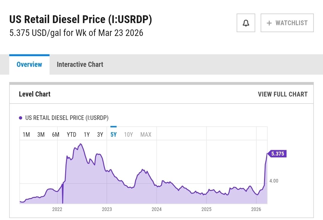This screenshot has width=323, height=220.
Task: Click the US Retail Diesel Price legend label
Action: coord(67,118)
